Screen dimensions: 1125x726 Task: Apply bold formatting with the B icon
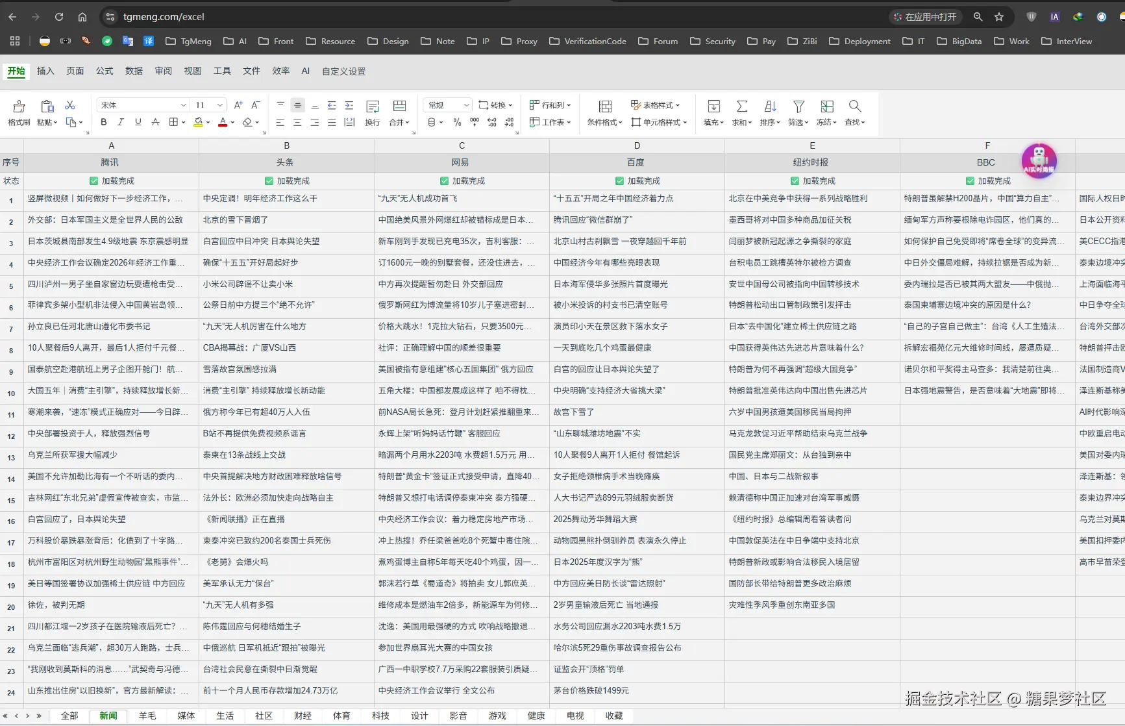click(103, 122)
